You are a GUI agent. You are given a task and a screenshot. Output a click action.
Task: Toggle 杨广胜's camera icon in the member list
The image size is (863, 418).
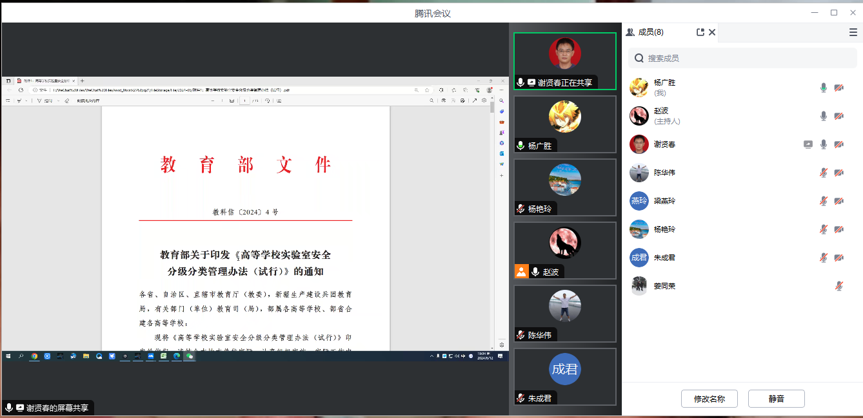pos(839,88)
